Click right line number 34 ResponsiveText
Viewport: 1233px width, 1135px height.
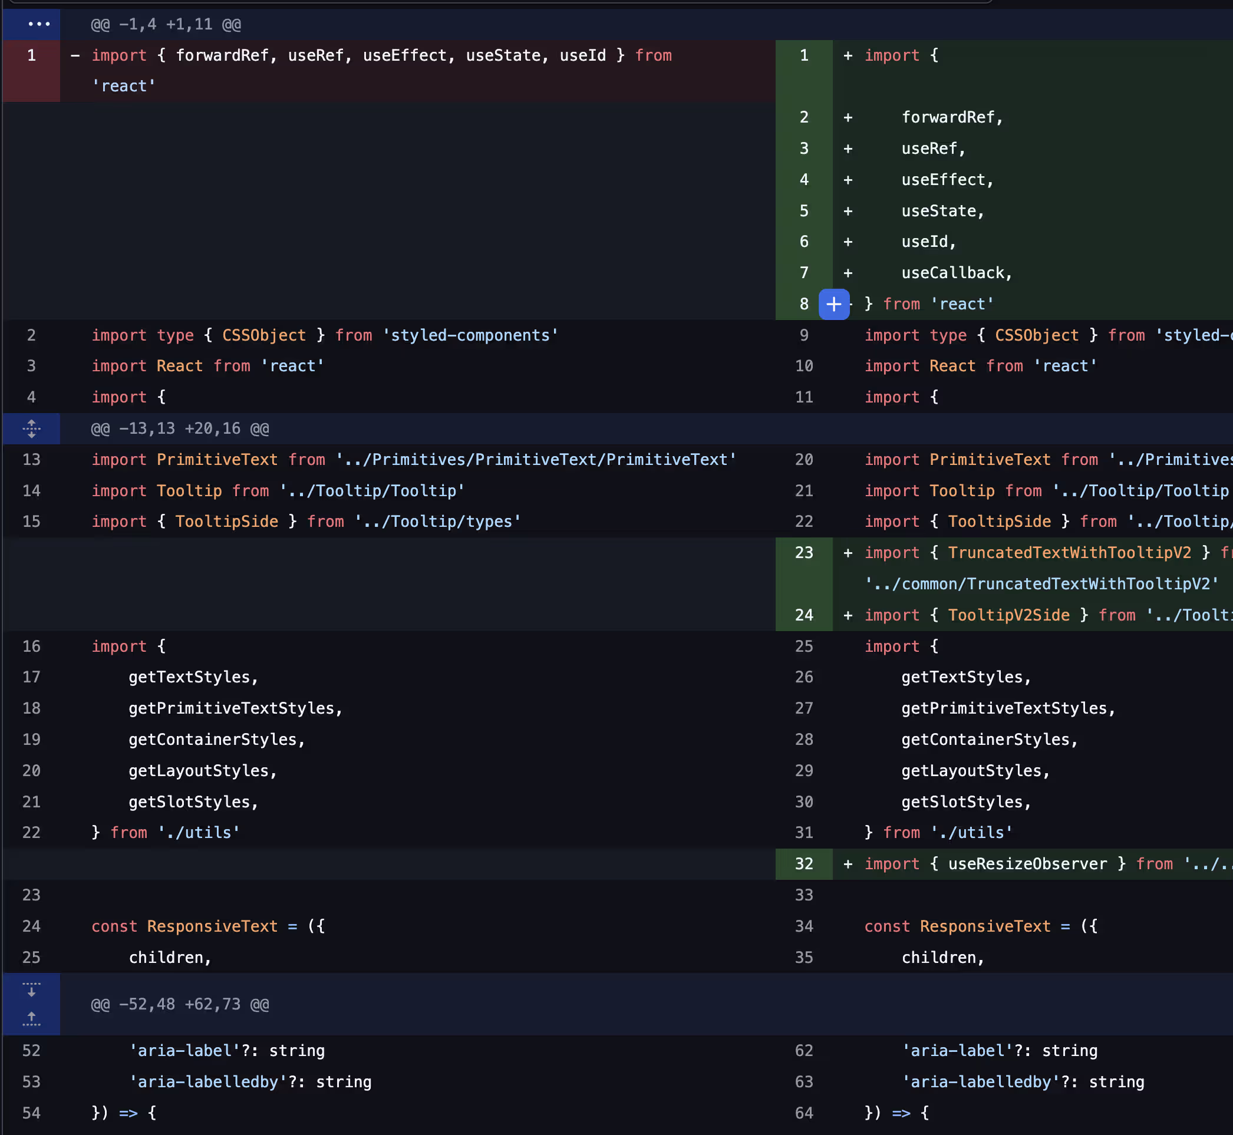(803, 926)
